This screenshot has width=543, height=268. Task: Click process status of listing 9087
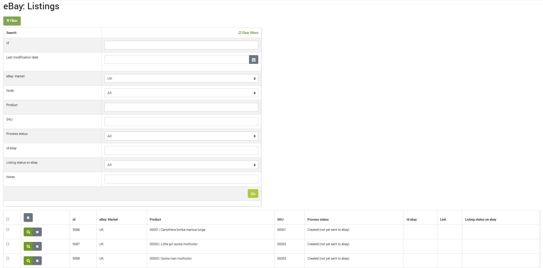click(328, 244)
